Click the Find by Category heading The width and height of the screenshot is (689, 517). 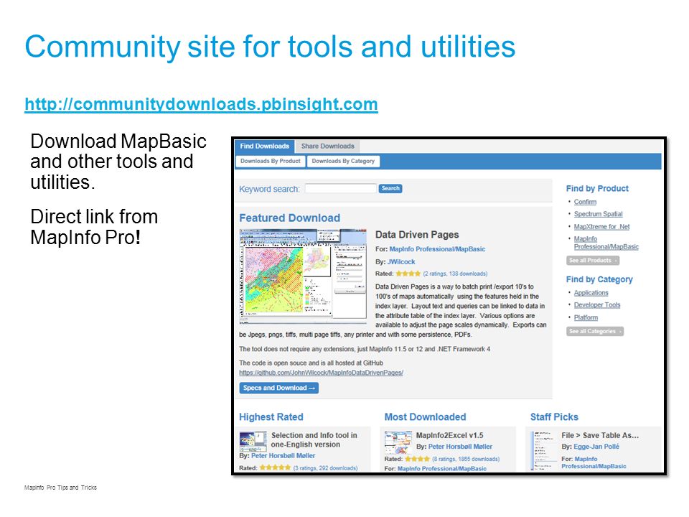(x=599, y=279)
